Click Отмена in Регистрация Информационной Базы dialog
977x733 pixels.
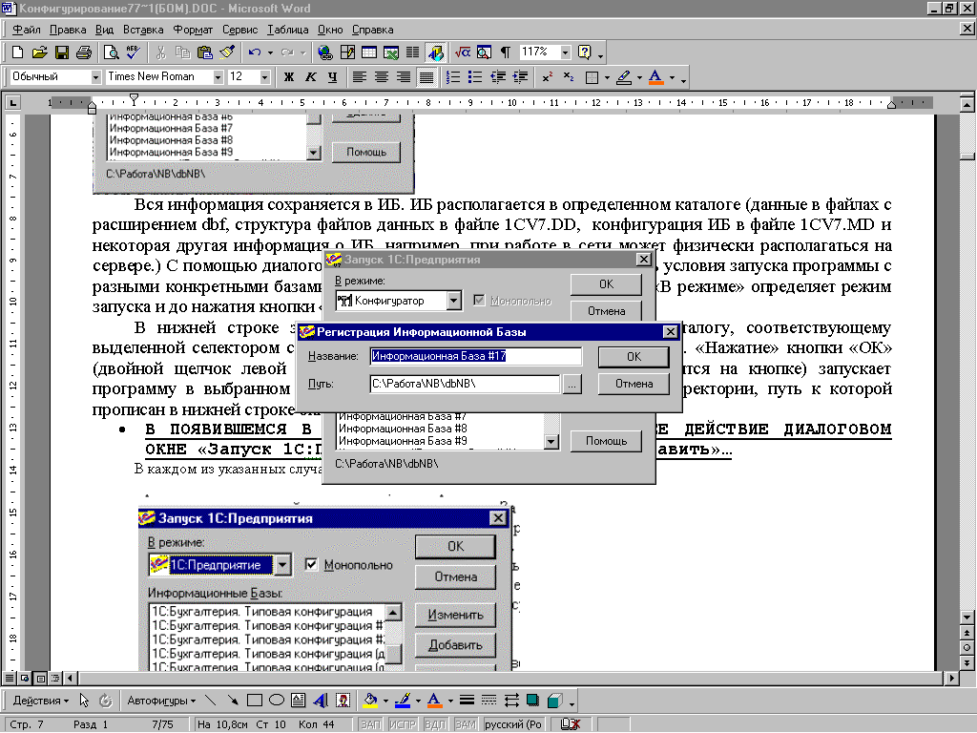[634, 384]
